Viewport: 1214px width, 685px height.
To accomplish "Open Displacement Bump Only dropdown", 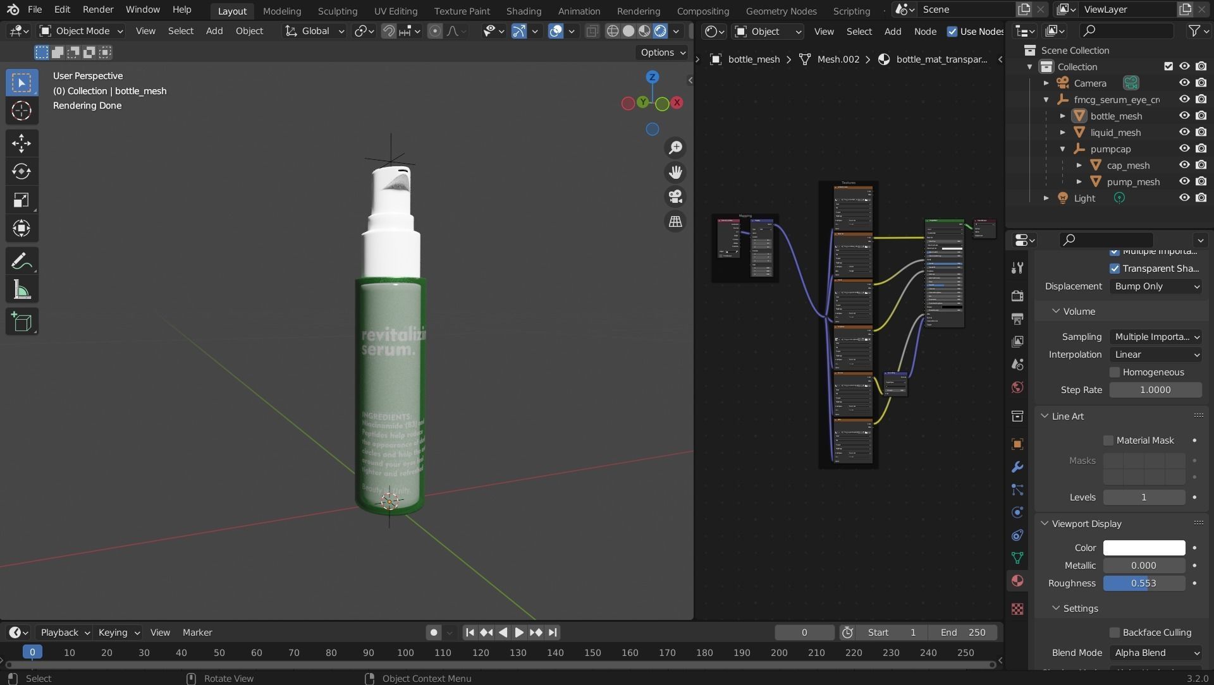I will (x=1156, y=286).
